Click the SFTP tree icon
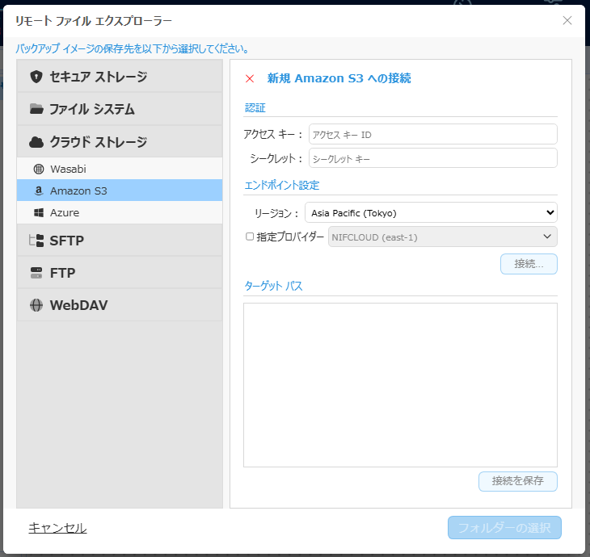This screenshot has height=557, width=590. pos(36,241)
